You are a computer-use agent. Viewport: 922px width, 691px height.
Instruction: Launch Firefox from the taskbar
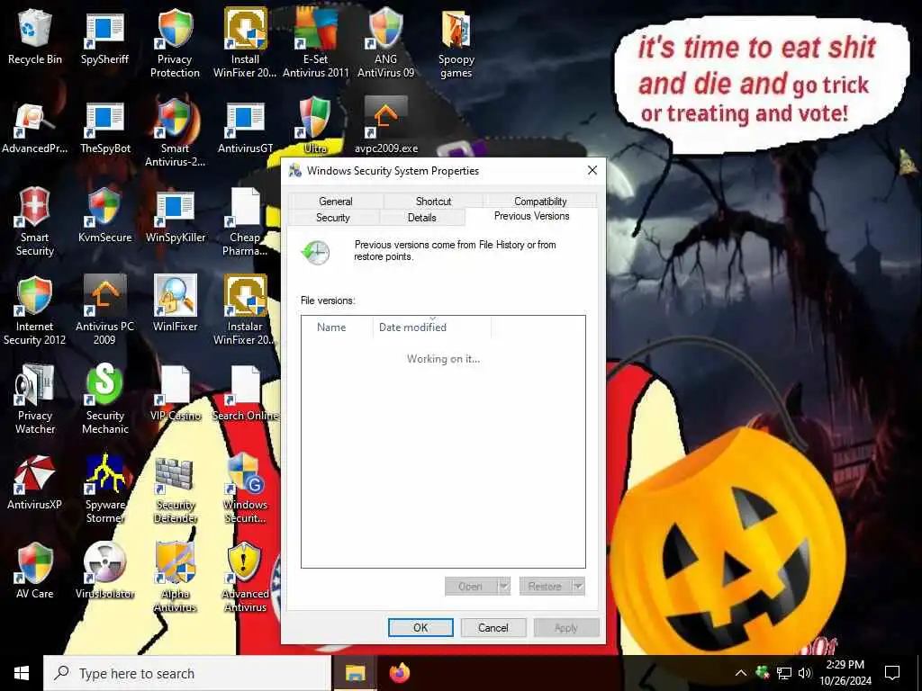tap(400, 673)
